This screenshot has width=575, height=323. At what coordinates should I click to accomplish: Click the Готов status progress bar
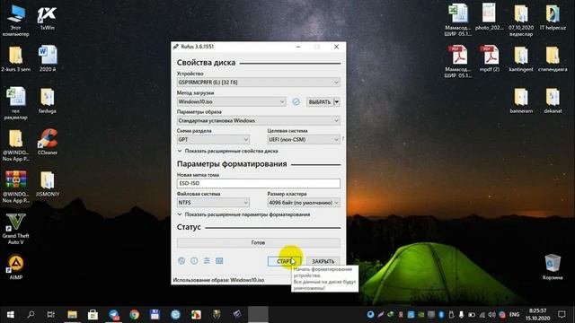point(259,242)
